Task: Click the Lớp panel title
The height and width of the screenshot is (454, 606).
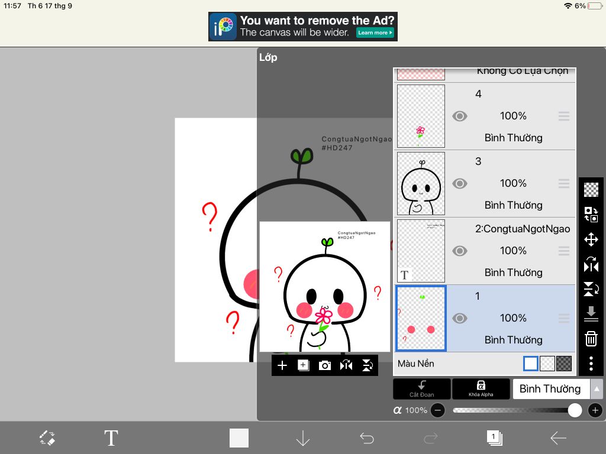Action: [x=268, y=57]
